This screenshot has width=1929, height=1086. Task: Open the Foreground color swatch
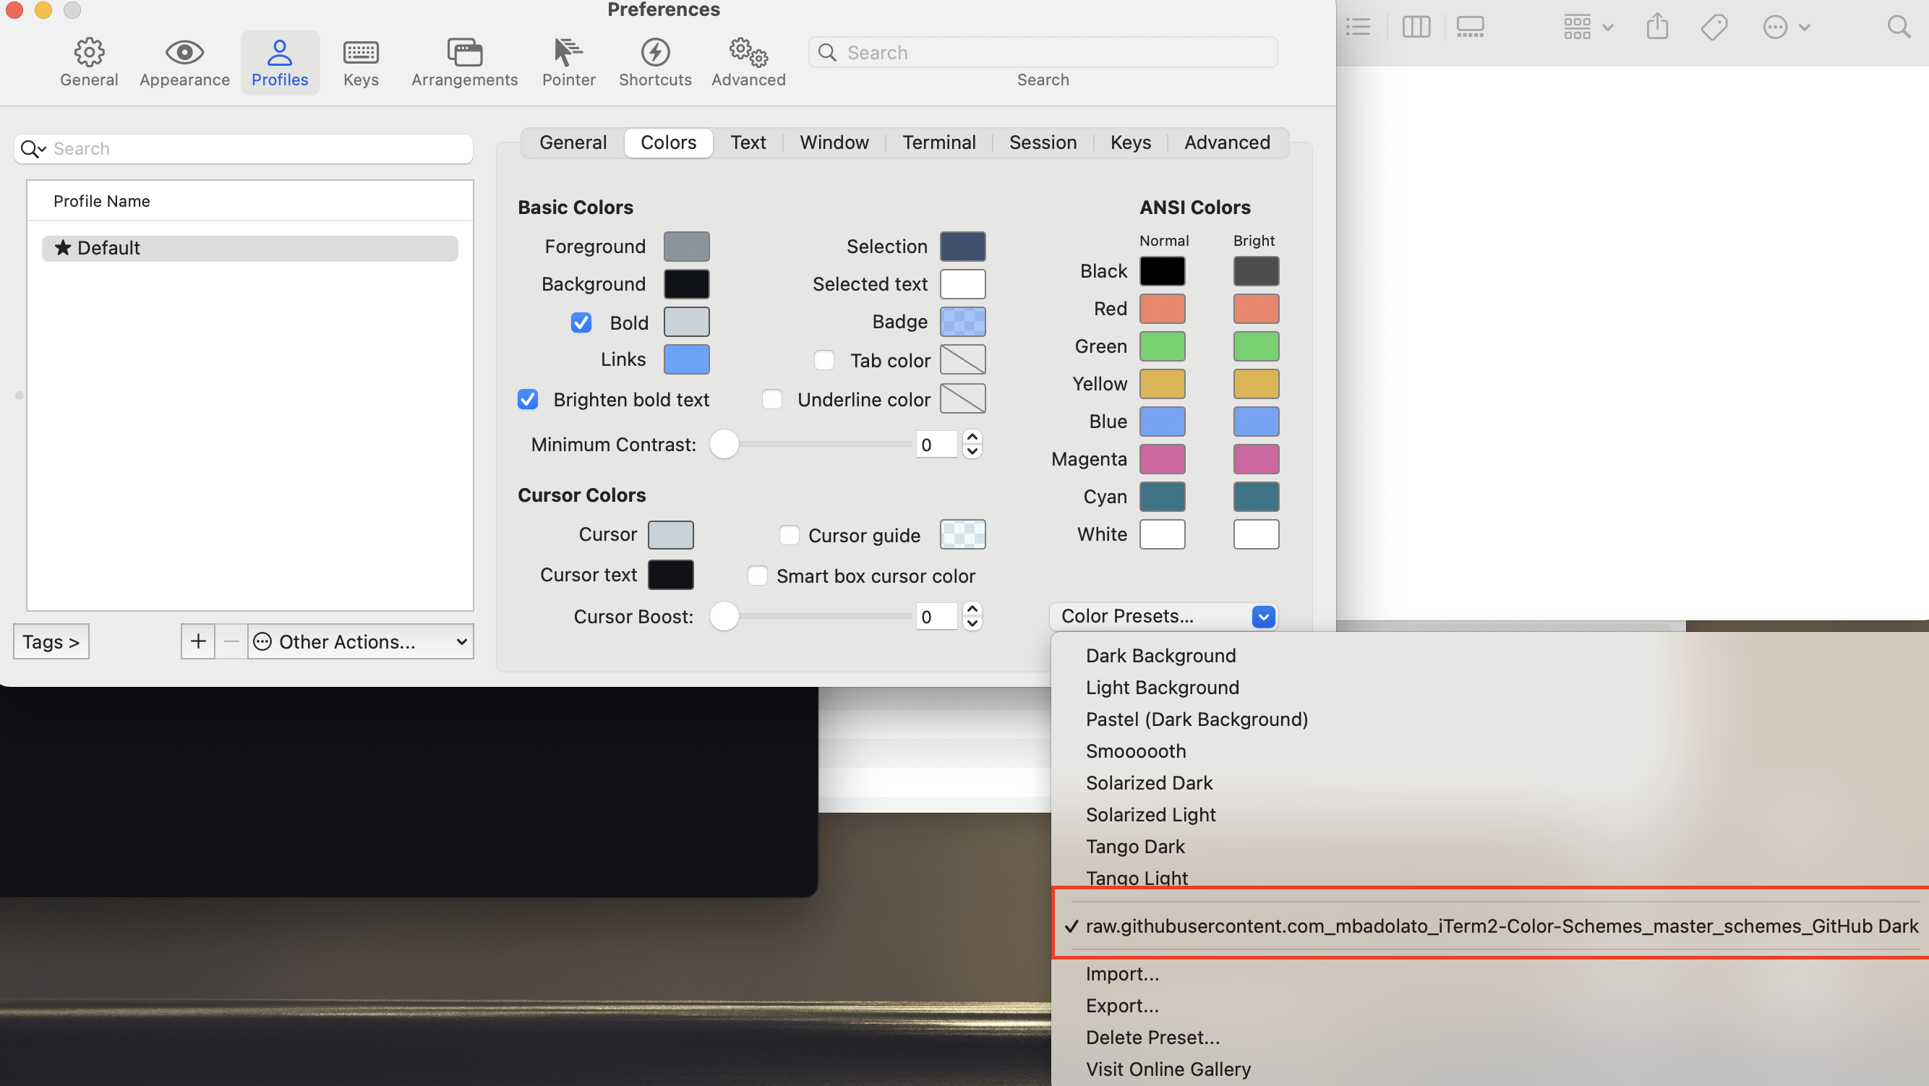click(686, 247)
